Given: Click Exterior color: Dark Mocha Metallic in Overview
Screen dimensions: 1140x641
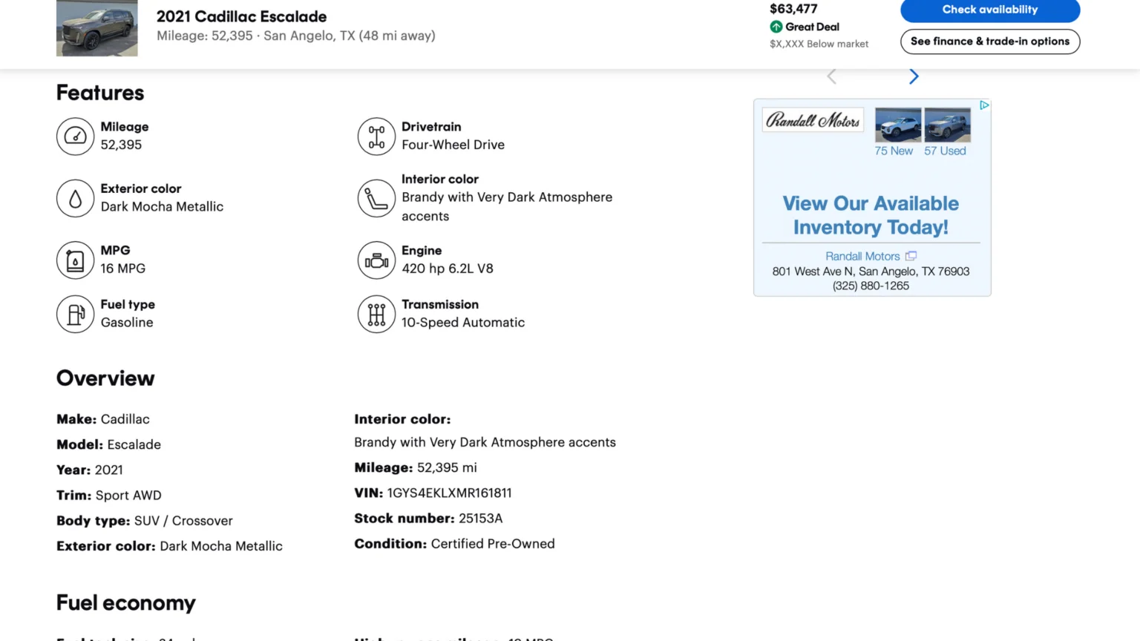Looking at the screenshot, I should [x=169, y=546].
